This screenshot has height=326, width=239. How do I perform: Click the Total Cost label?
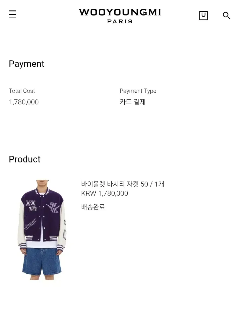[x=22, y=91]
